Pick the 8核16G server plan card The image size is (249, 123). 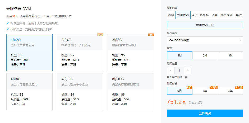[x=131, y=92]
